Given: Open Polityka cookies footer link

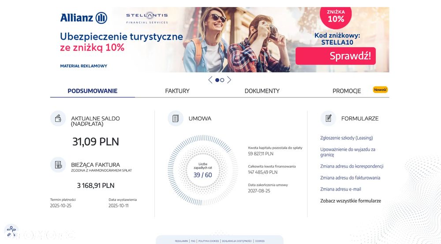Looking at the screenshot, I should click(209, 241).
